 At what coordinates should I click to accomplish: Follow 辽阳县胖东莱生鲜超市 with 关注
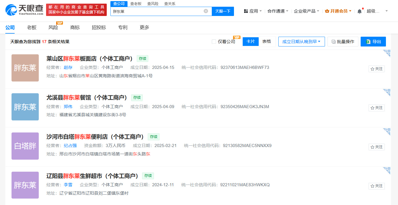pyautogui.click(x=377, y=186)
